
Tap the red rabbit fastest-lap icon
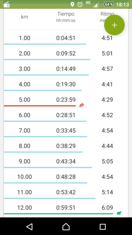pyautogui.click(x=82, y=105)
